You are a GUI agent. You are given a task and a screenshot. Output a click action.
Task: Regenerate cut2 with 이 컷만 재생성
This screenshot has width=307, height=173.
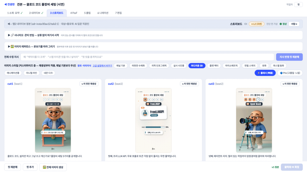pyautogui.click(x=189, y=84)
